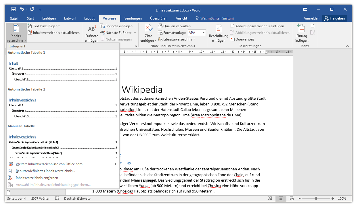Click the Zitat einfügen button
Viewport: 358px width, 206px height.
click(x=148, y=33)
